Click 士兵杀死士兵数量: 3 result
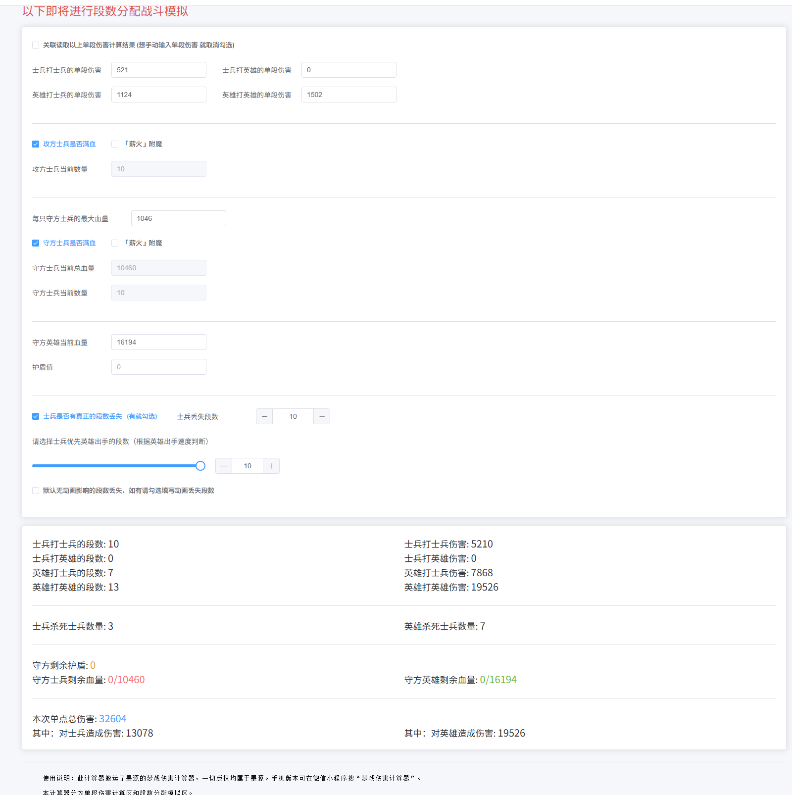This screenshot has width=792, height=795. [73, 626]
